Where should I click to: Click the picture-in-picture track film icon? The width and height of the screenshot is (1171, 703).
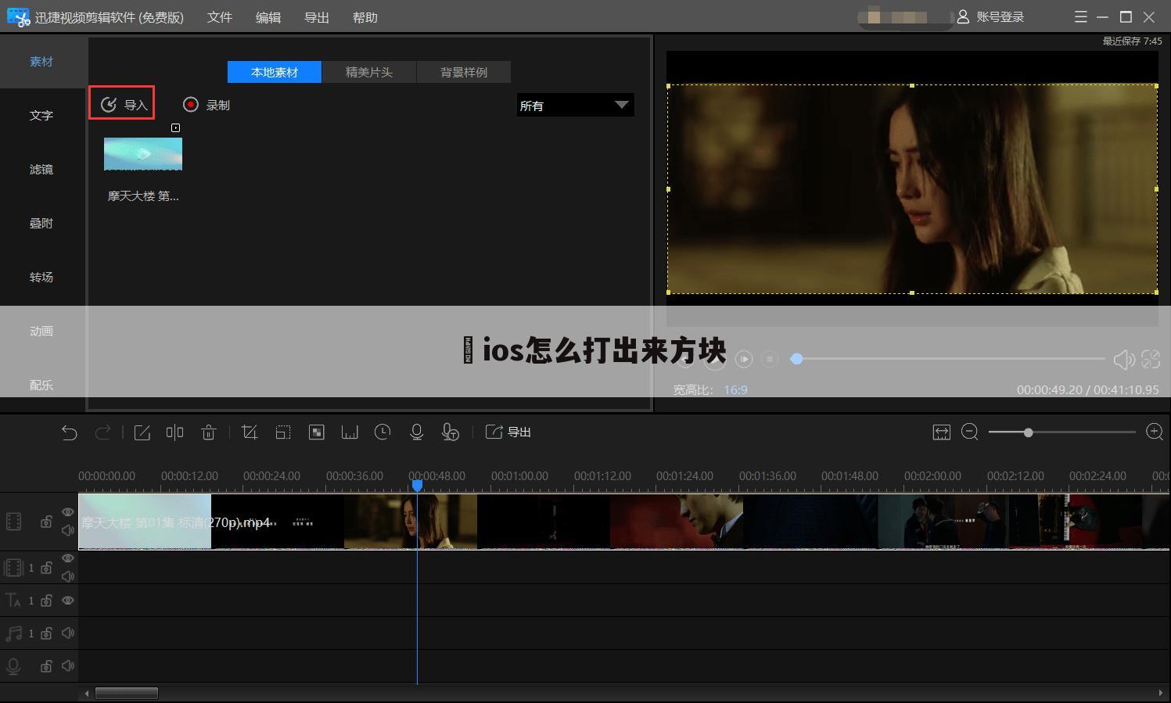pos(13,568)
